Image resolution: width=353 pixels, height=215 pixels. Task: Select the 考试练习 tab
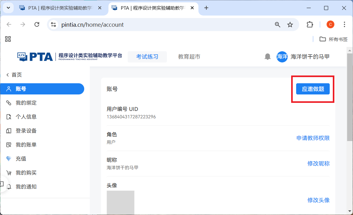[x=147, y=57]
